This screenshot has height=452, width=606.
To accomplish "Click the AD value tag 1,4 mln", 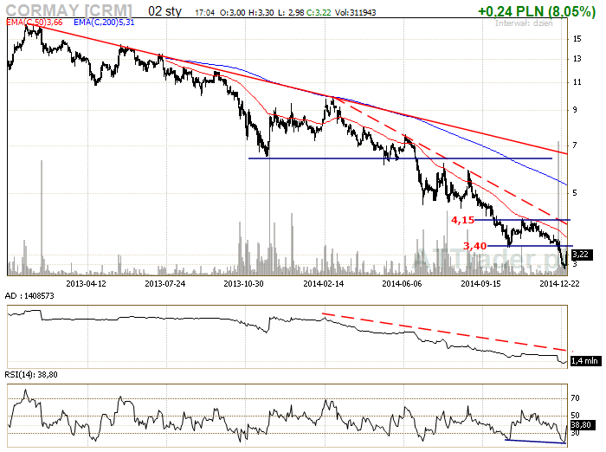I will coord(586,361).
